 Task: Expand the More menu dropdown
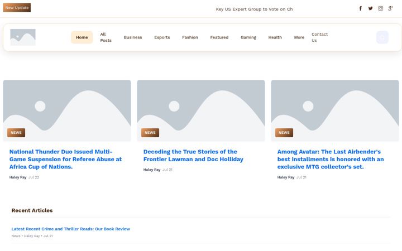(x=299, y=37)
